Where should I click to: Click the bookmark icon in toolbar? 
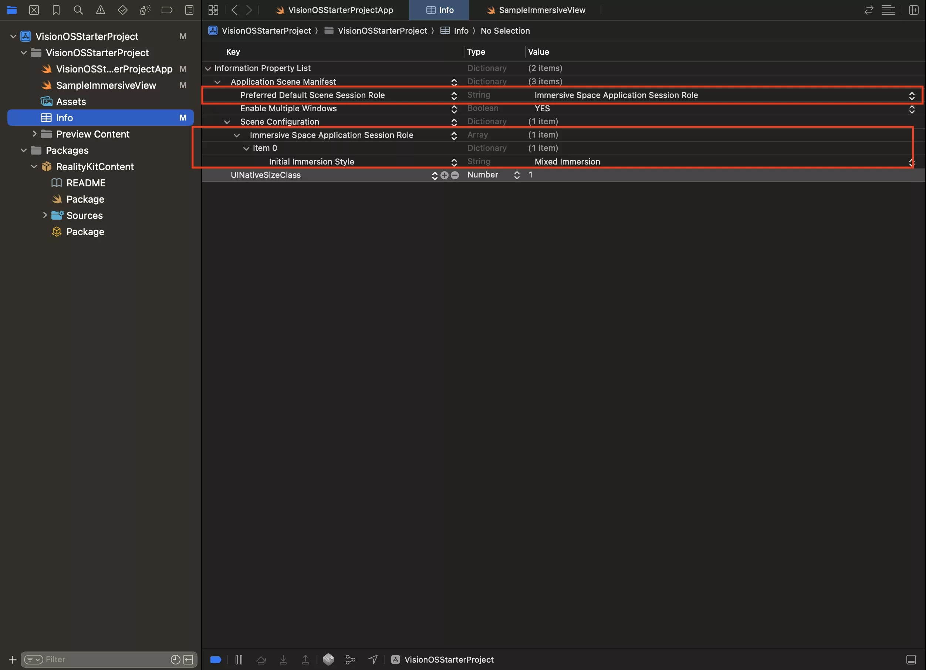(55, 10)
